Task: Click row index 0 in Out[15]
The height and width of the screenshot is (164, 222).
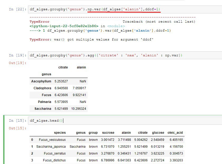Action: pos(32,140)
